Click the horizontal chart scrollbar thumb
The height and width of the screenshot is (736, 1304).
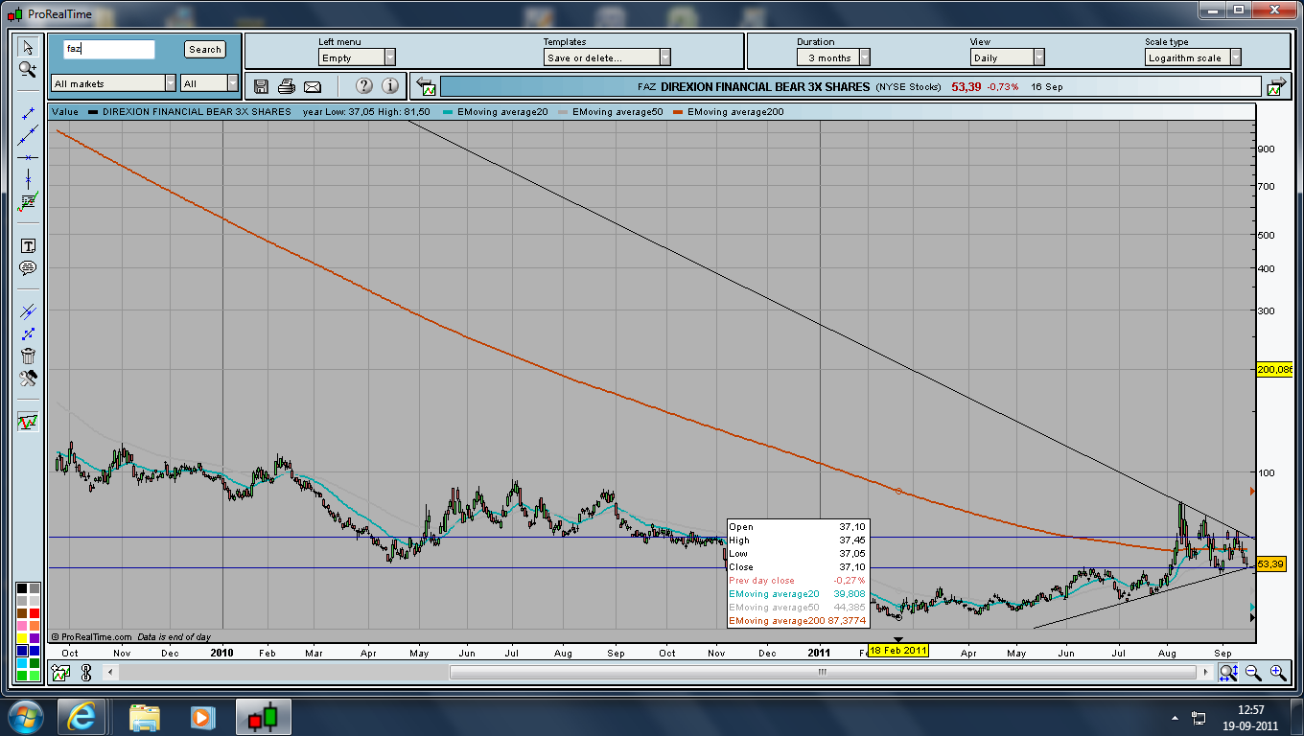tap(822, 673)
